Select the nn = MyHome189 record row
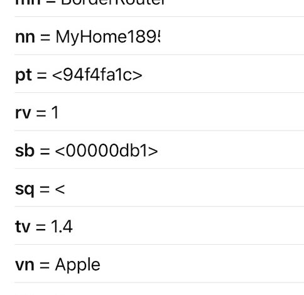 click(x=159, y=36)
